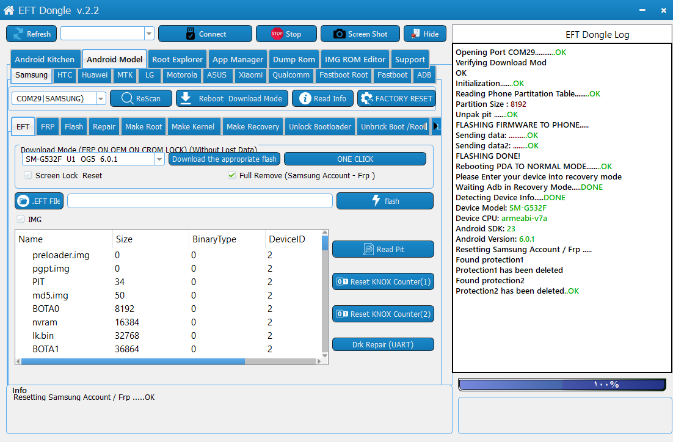
Task: Click the Reboot Download Mode arrow icon
Action: click(x=186, y=98)
